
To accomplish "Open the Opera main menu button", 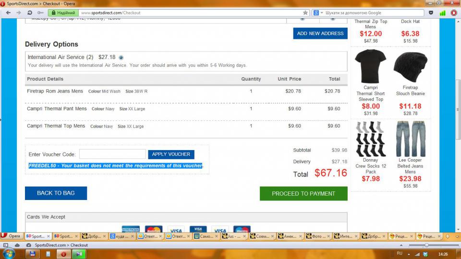I will click(11, 236).
